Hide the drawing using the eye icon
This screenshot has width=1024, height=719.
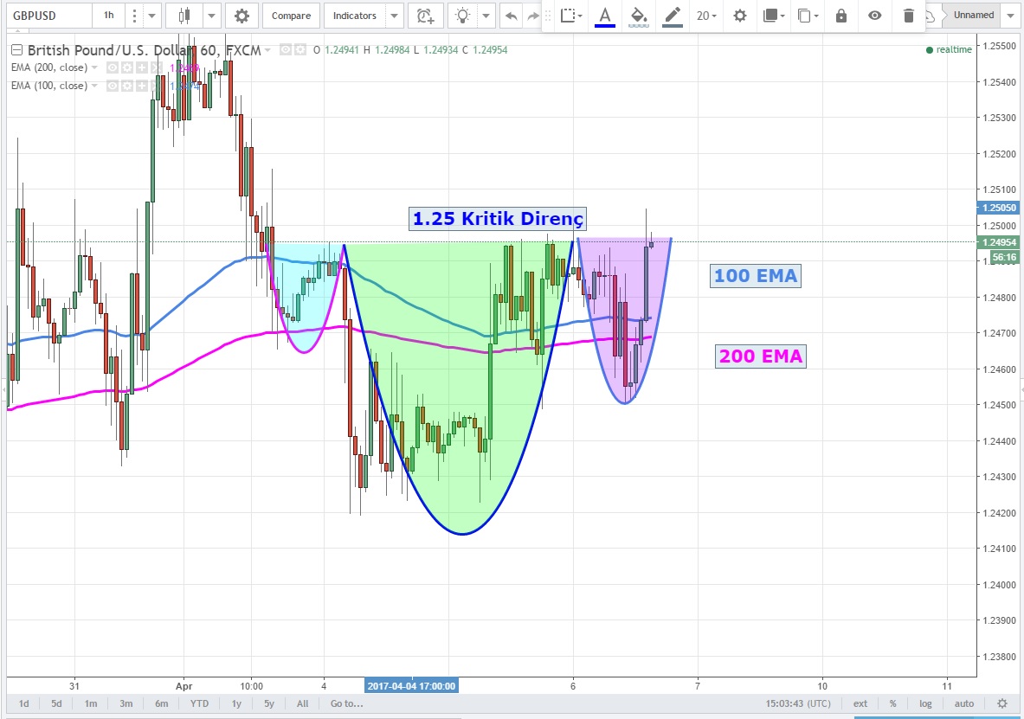[875, 16]
